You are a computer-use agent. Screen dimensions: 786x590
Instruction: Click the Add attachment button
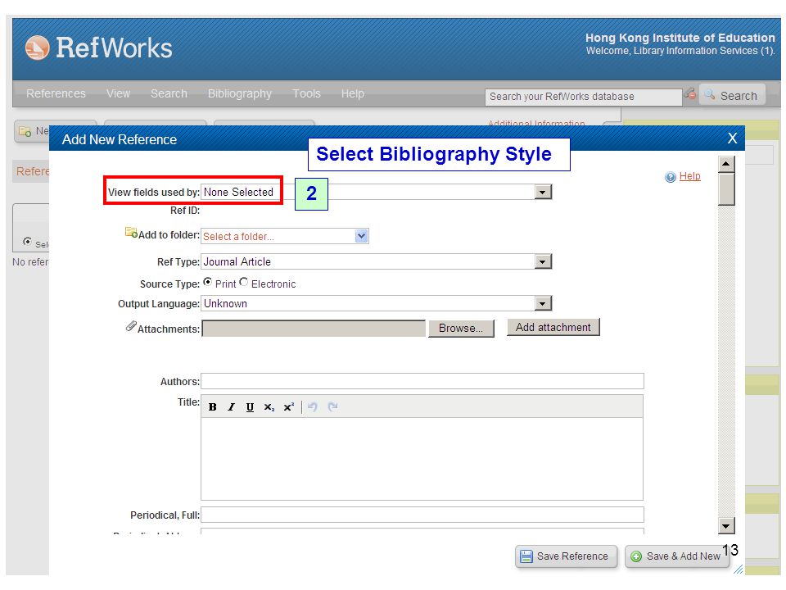click(553, 327)
